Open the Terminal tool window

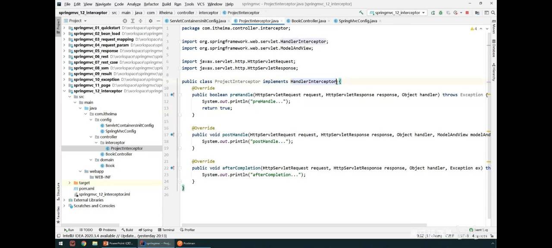[x=166, y=230]
